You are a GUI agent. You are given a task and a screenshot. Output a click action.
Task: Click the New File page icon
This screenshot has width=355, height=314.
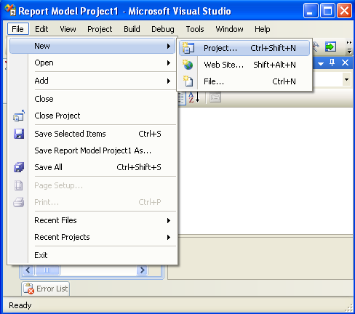[x=188, y=81]
